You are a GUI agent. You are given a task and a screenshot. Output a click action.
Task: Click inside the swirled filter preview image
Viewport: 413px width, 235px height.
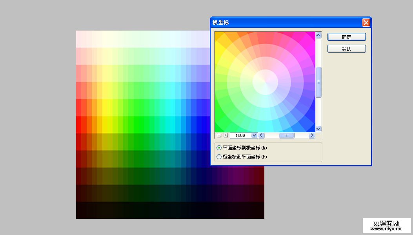click(265, 80)
